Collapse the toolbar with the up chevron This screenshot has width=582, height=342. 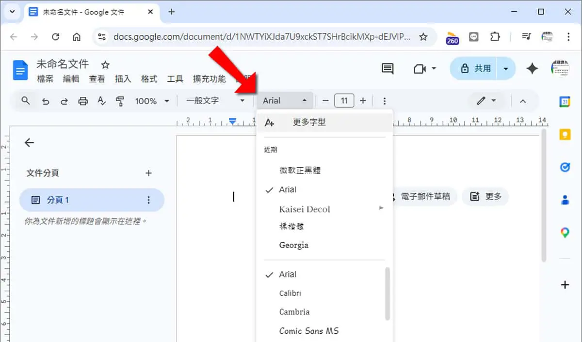(x=523, y=101)
